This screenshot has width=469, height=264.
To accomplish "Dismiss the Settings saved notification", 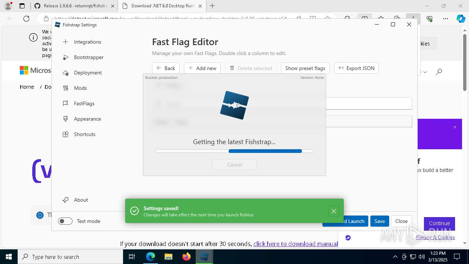I will click(x=333, y=211).
